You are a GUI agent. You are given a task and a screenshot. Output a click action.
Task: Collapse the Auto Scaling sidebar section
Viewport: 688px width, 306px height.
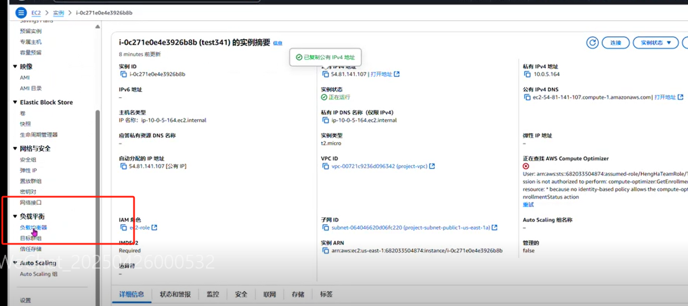point(16,263)
